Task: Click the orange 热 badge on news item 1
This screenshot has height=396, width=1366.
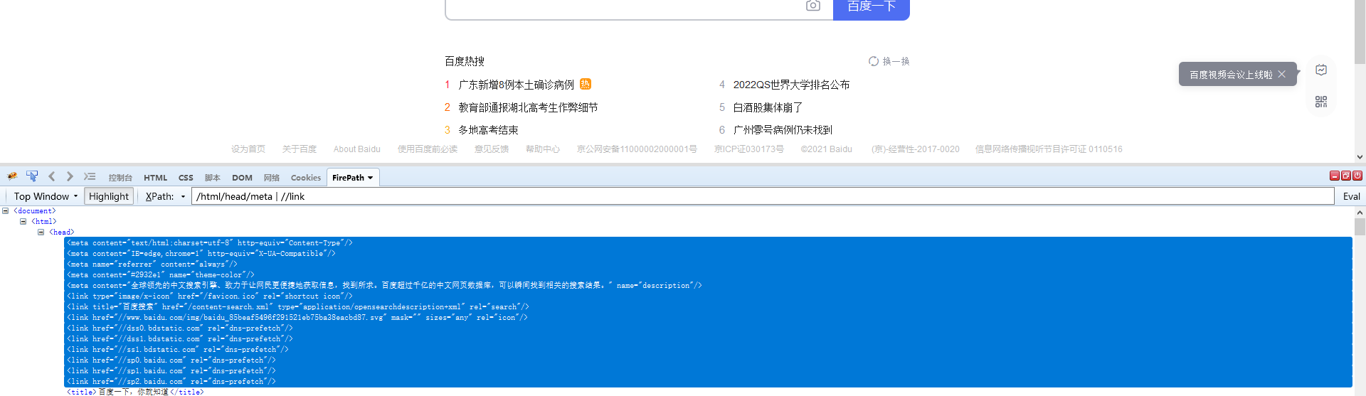Action: click(586, 84)
